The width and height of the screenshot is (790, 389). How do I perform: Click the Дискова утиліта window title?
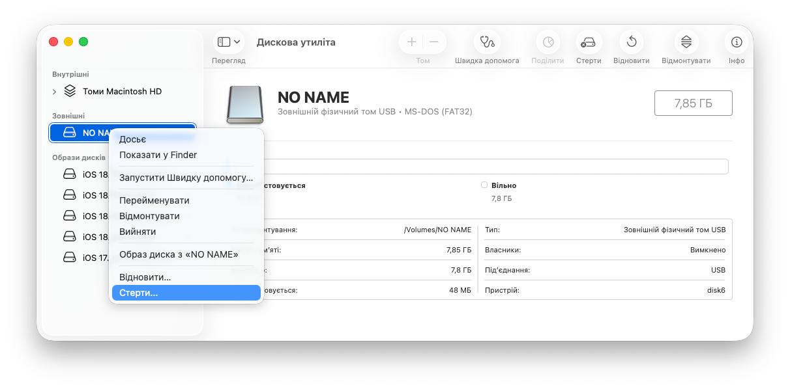(x=296, y=42)
